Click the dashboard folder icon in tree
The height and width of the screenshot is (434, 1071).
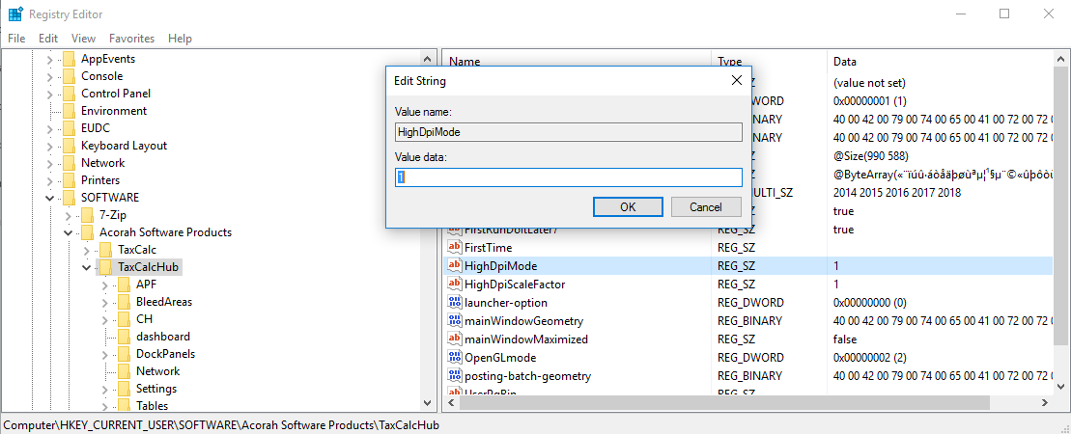click(x=123, y=337)
